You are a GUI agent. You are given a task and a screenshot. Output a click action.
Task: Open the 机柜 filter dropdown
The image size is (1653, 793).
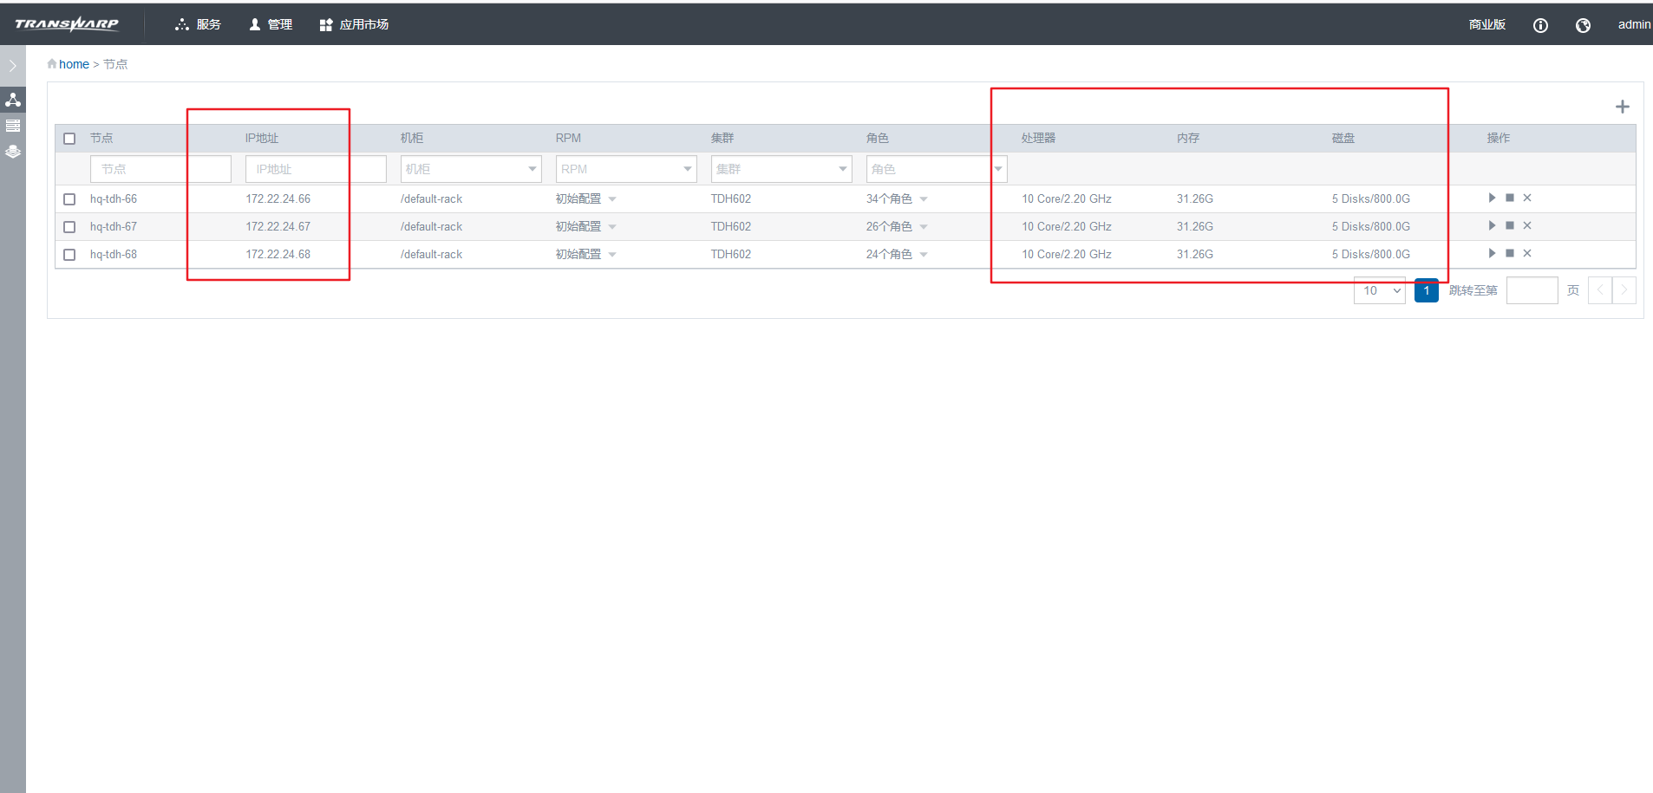pyautogui.click(x=470, y=169)
